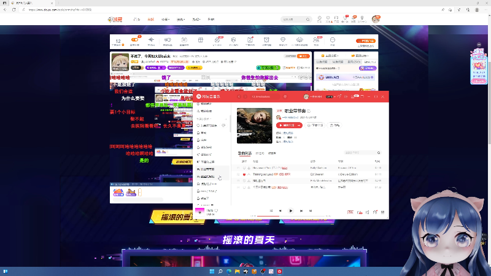The image size is (491, 276).
Task: Click the Douyu site logo
Action: [x=115, y=20]
